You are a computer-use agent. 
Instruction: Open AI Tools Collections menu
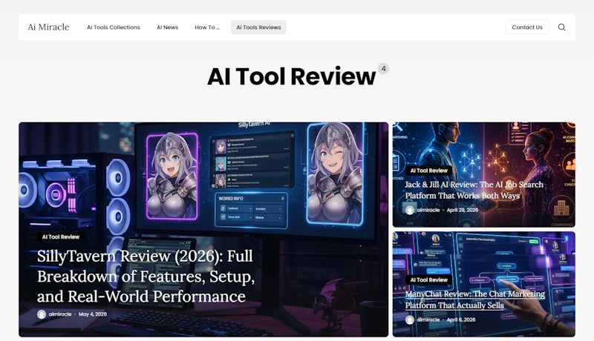(114, 27)
